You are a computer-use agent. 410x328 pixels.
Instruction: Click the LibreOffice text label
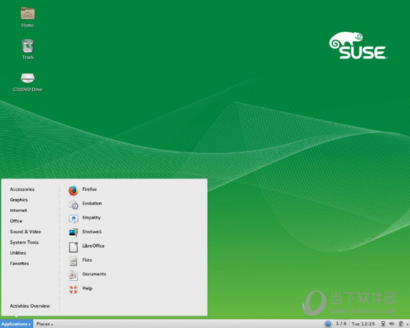pyautogui.click(x=94, y=246)
